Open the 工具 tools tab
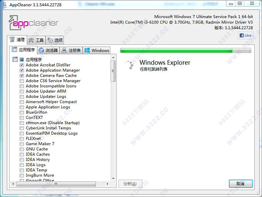Viewport: 262px width, 197px height. [36, 40]
